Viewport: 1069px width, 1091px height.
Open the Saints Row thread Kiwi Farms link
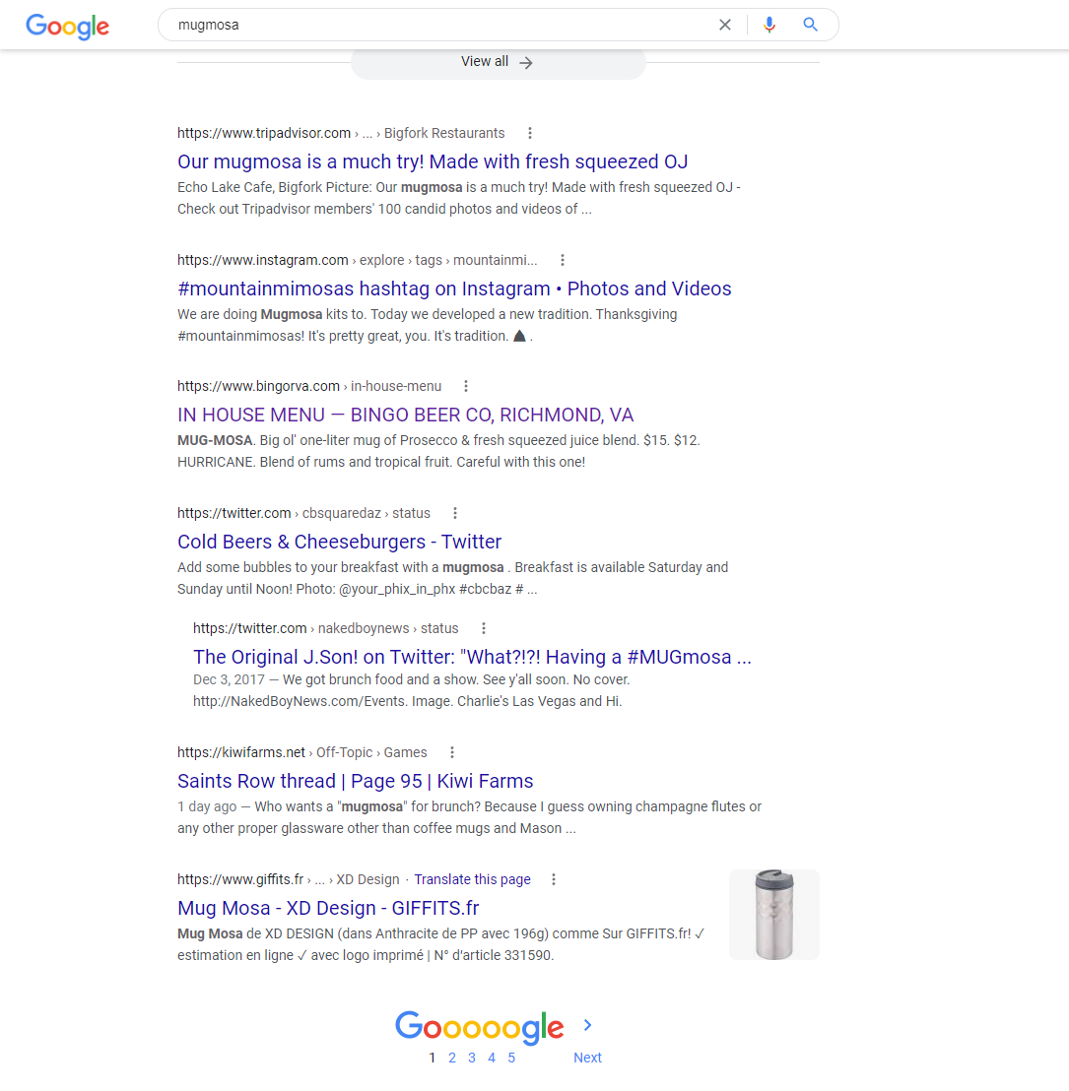(x=355, y=781)
